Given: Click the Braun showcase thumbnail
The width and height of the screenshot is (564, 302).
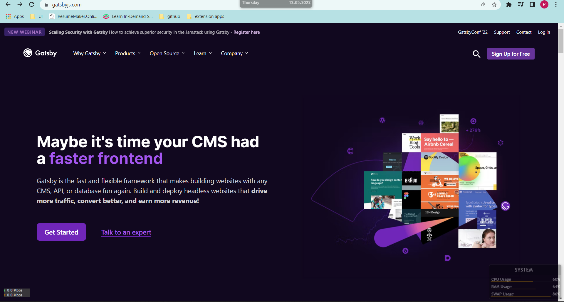Looking at the screenshot, I should [x=411, y=181].
